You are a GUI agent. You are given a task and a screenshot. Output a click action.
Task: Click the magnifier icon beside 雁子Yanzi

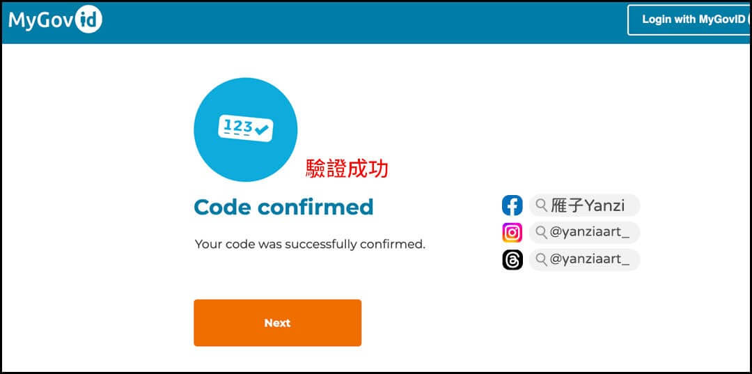pyautogui.click(x=542, y=205)
